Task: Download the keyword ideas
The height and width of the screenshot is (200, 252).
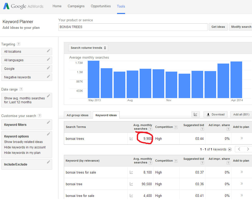Action: pos(215,114)
